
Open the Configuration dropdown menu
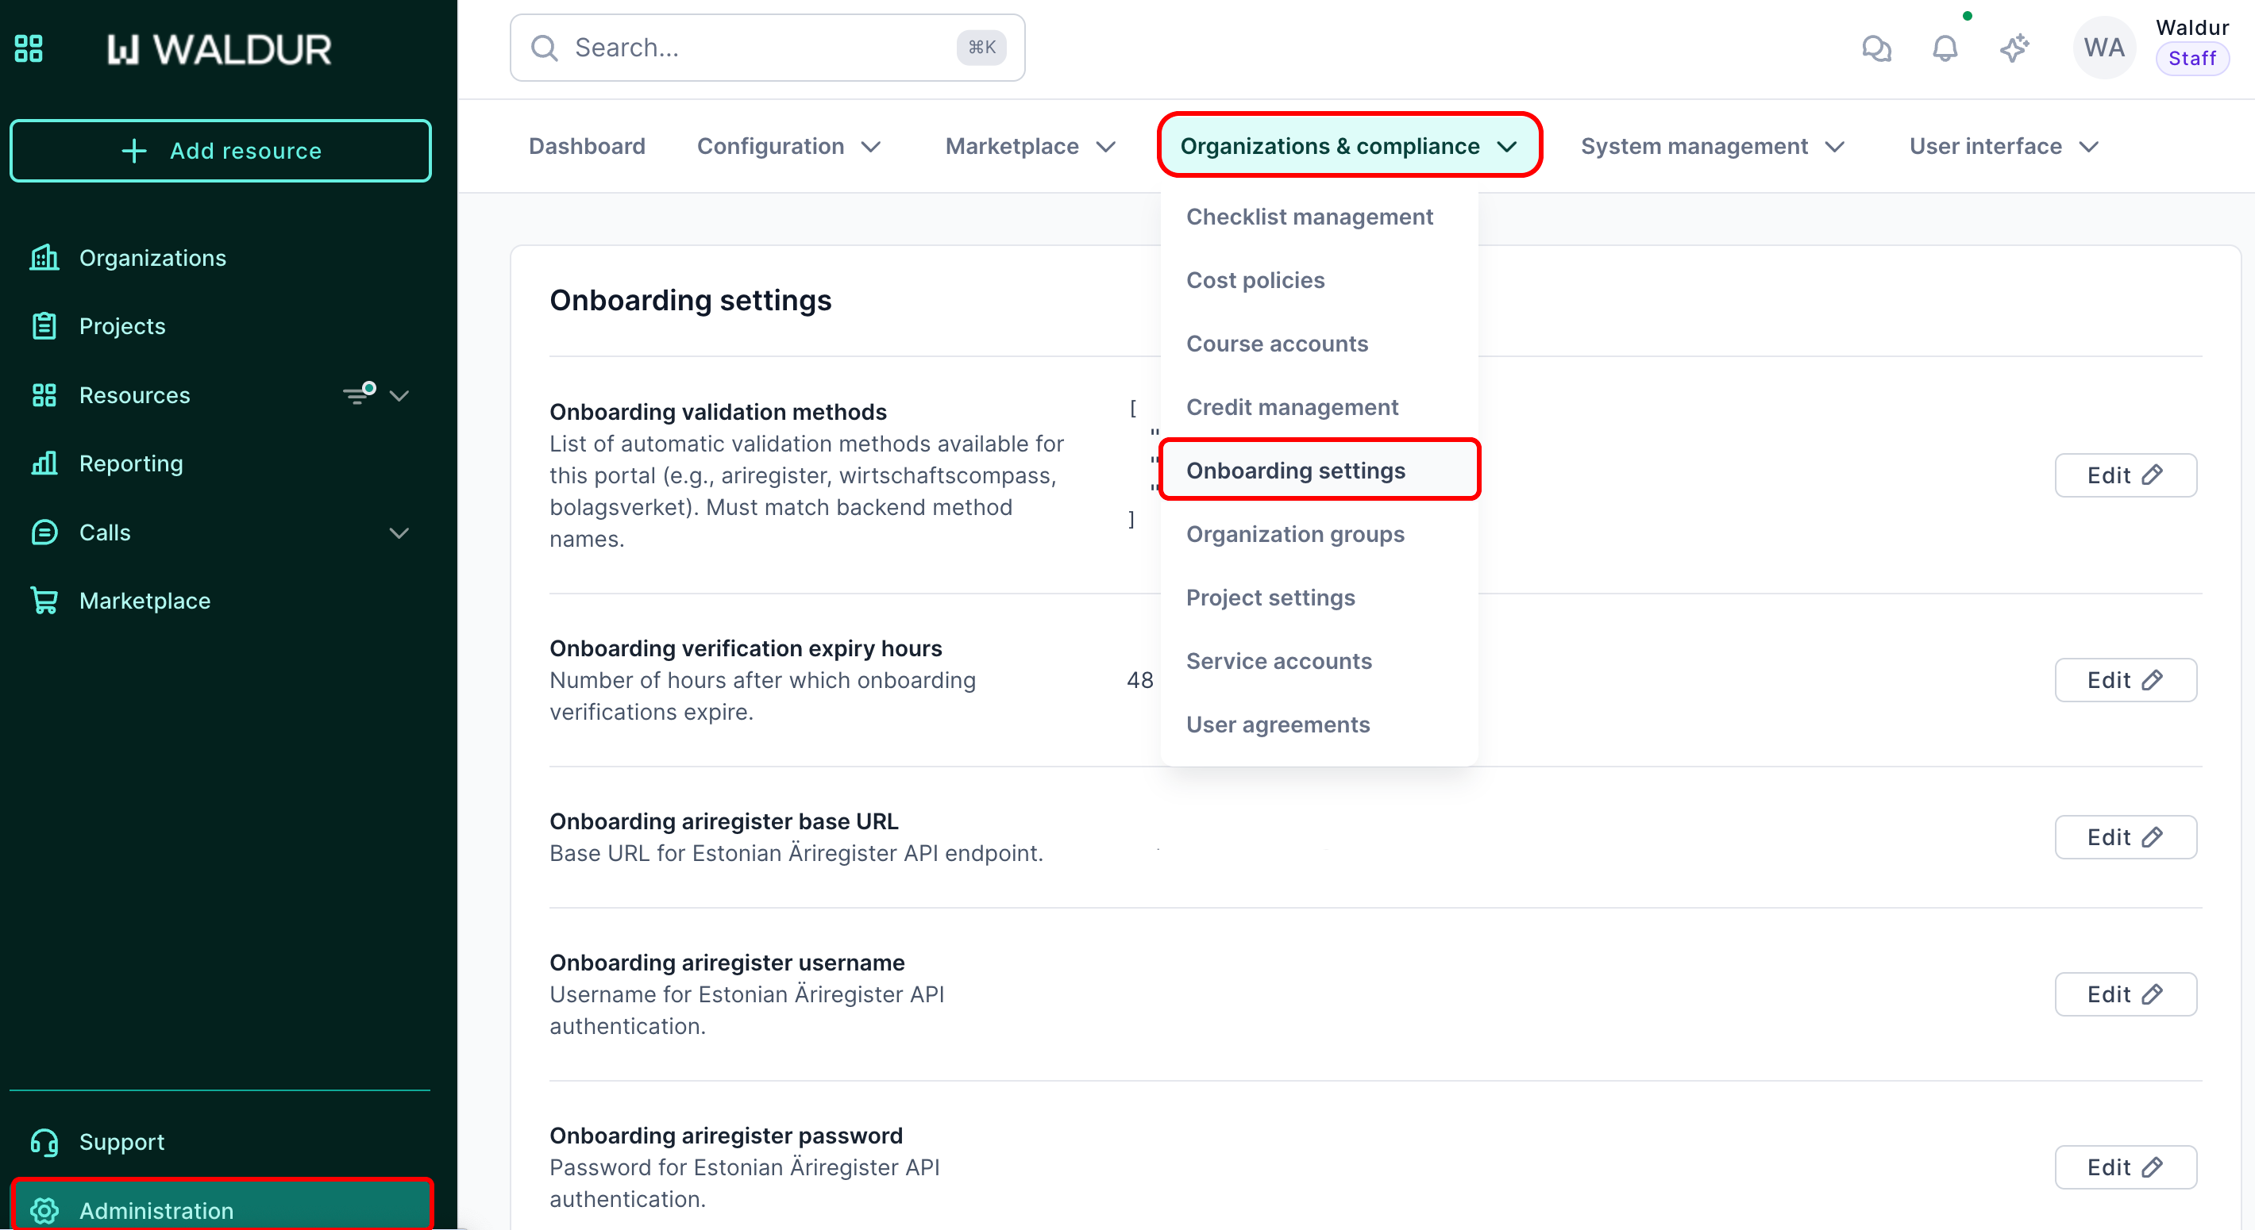tap(788, 146)
